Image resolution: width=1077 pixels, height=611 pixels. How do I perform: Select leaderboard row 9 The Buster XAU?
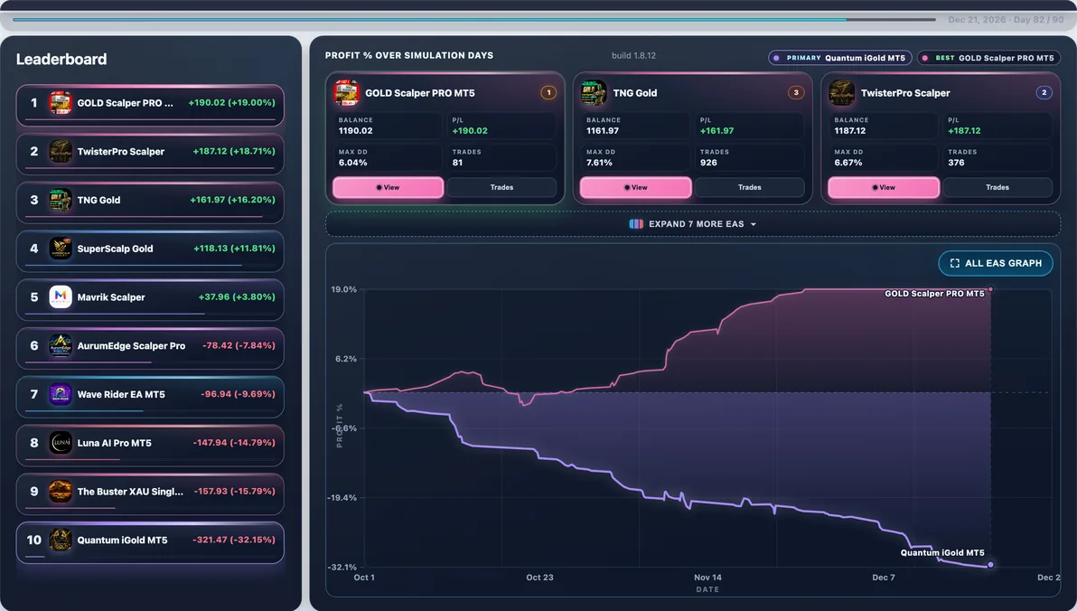(150, 493)
